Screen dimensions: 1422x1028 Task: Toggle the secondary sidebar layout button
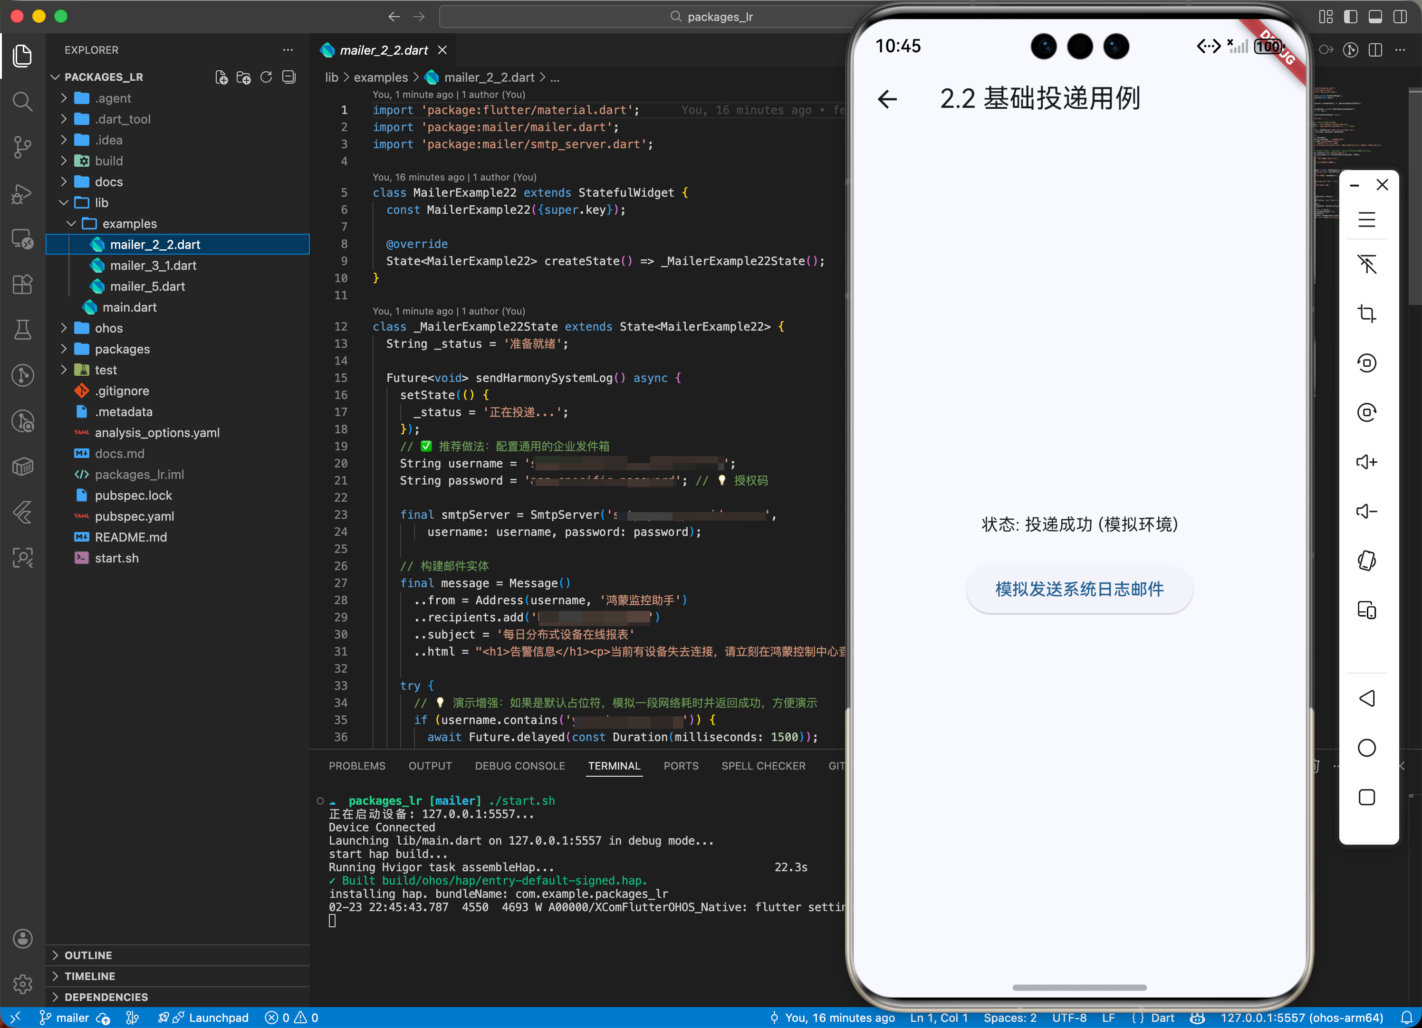tap(1400, 17)
